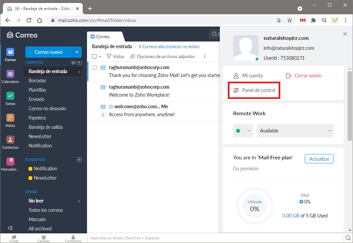The image size is (353, 243).
Task: Click the Actualizar upgrade button
Action: point(319,159)
